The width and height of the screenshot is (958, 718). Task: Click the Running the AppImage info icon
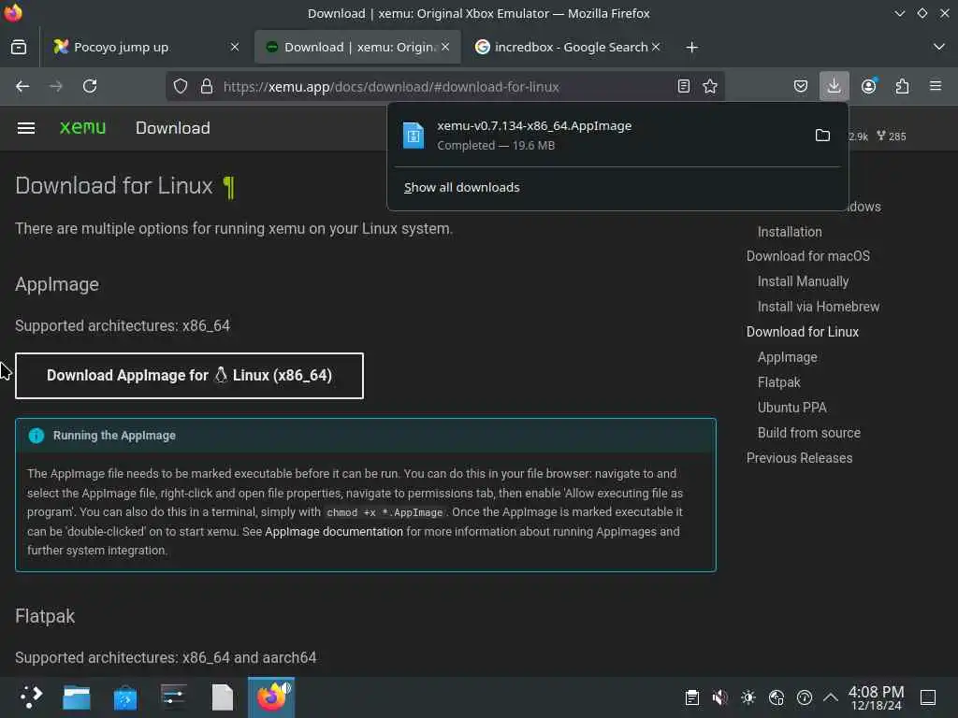click(x=36, y=436)
